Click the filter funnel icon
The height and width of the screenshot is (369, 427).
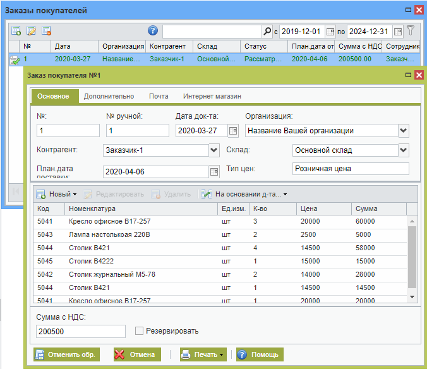tap(411, 30)
